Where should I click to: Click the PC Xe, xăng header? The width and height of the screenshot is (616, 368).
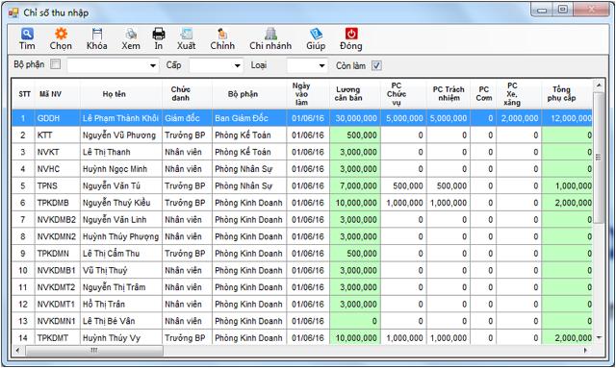pos(519,94)
